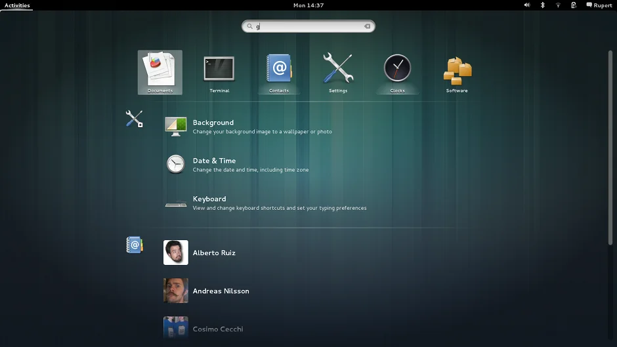617x347 pixels.
Task: Launch Settings from the app results
Action: (x=338, y=71)
